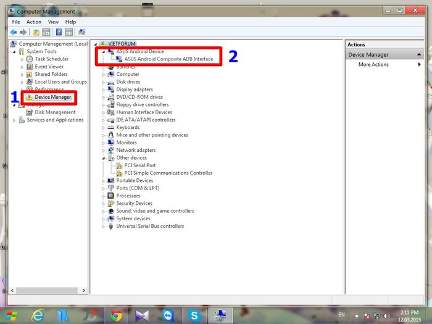This screenshot has height=324, width=432.
Task: Click the Network adapters icon
Action: pyautogui.click(x=110, y=150)
